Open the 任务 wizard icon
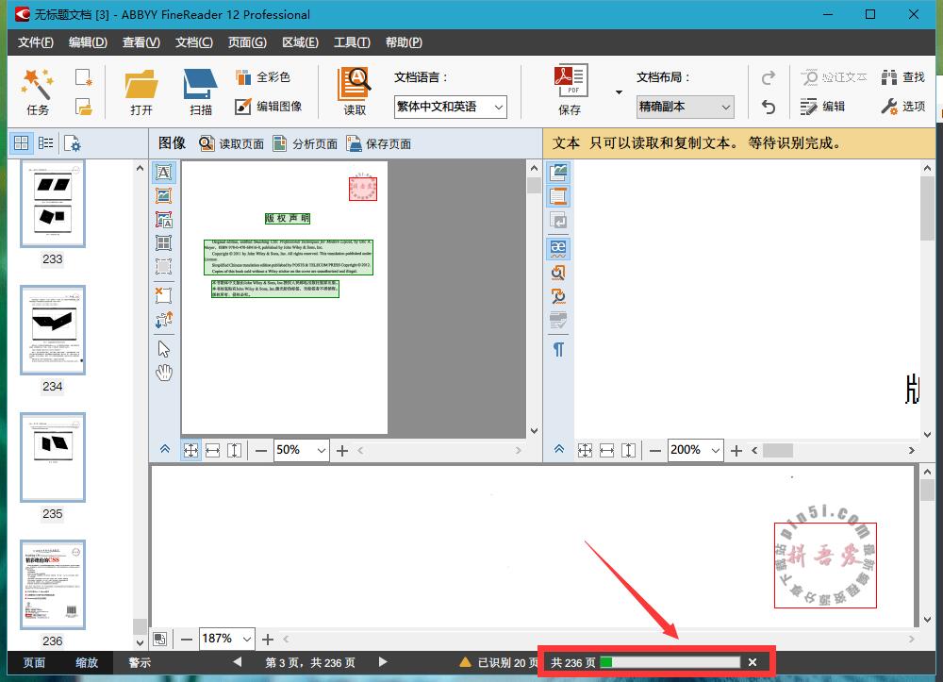The width and height of the screenshot is (943, 682). (x=37, y=92)
